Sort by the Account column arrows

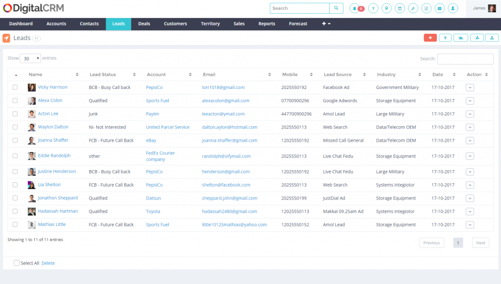[190, 74]
